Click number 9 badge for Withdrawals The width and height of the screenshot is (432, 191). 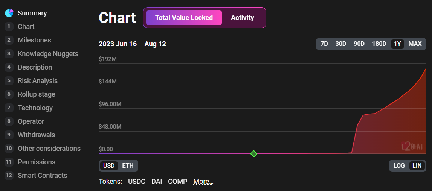(9, 135)
